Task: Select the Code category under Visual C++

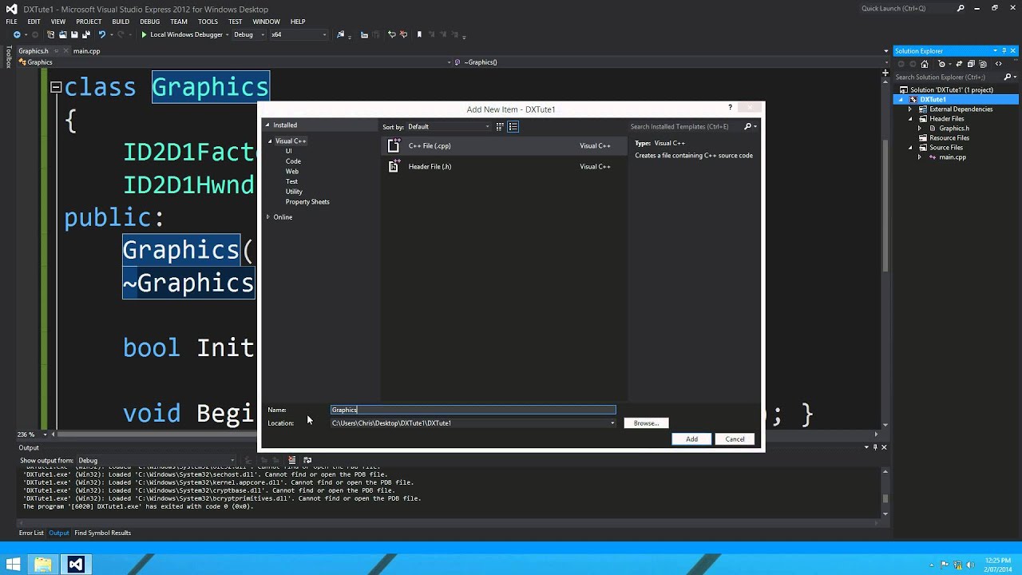Action: [293, 161]
